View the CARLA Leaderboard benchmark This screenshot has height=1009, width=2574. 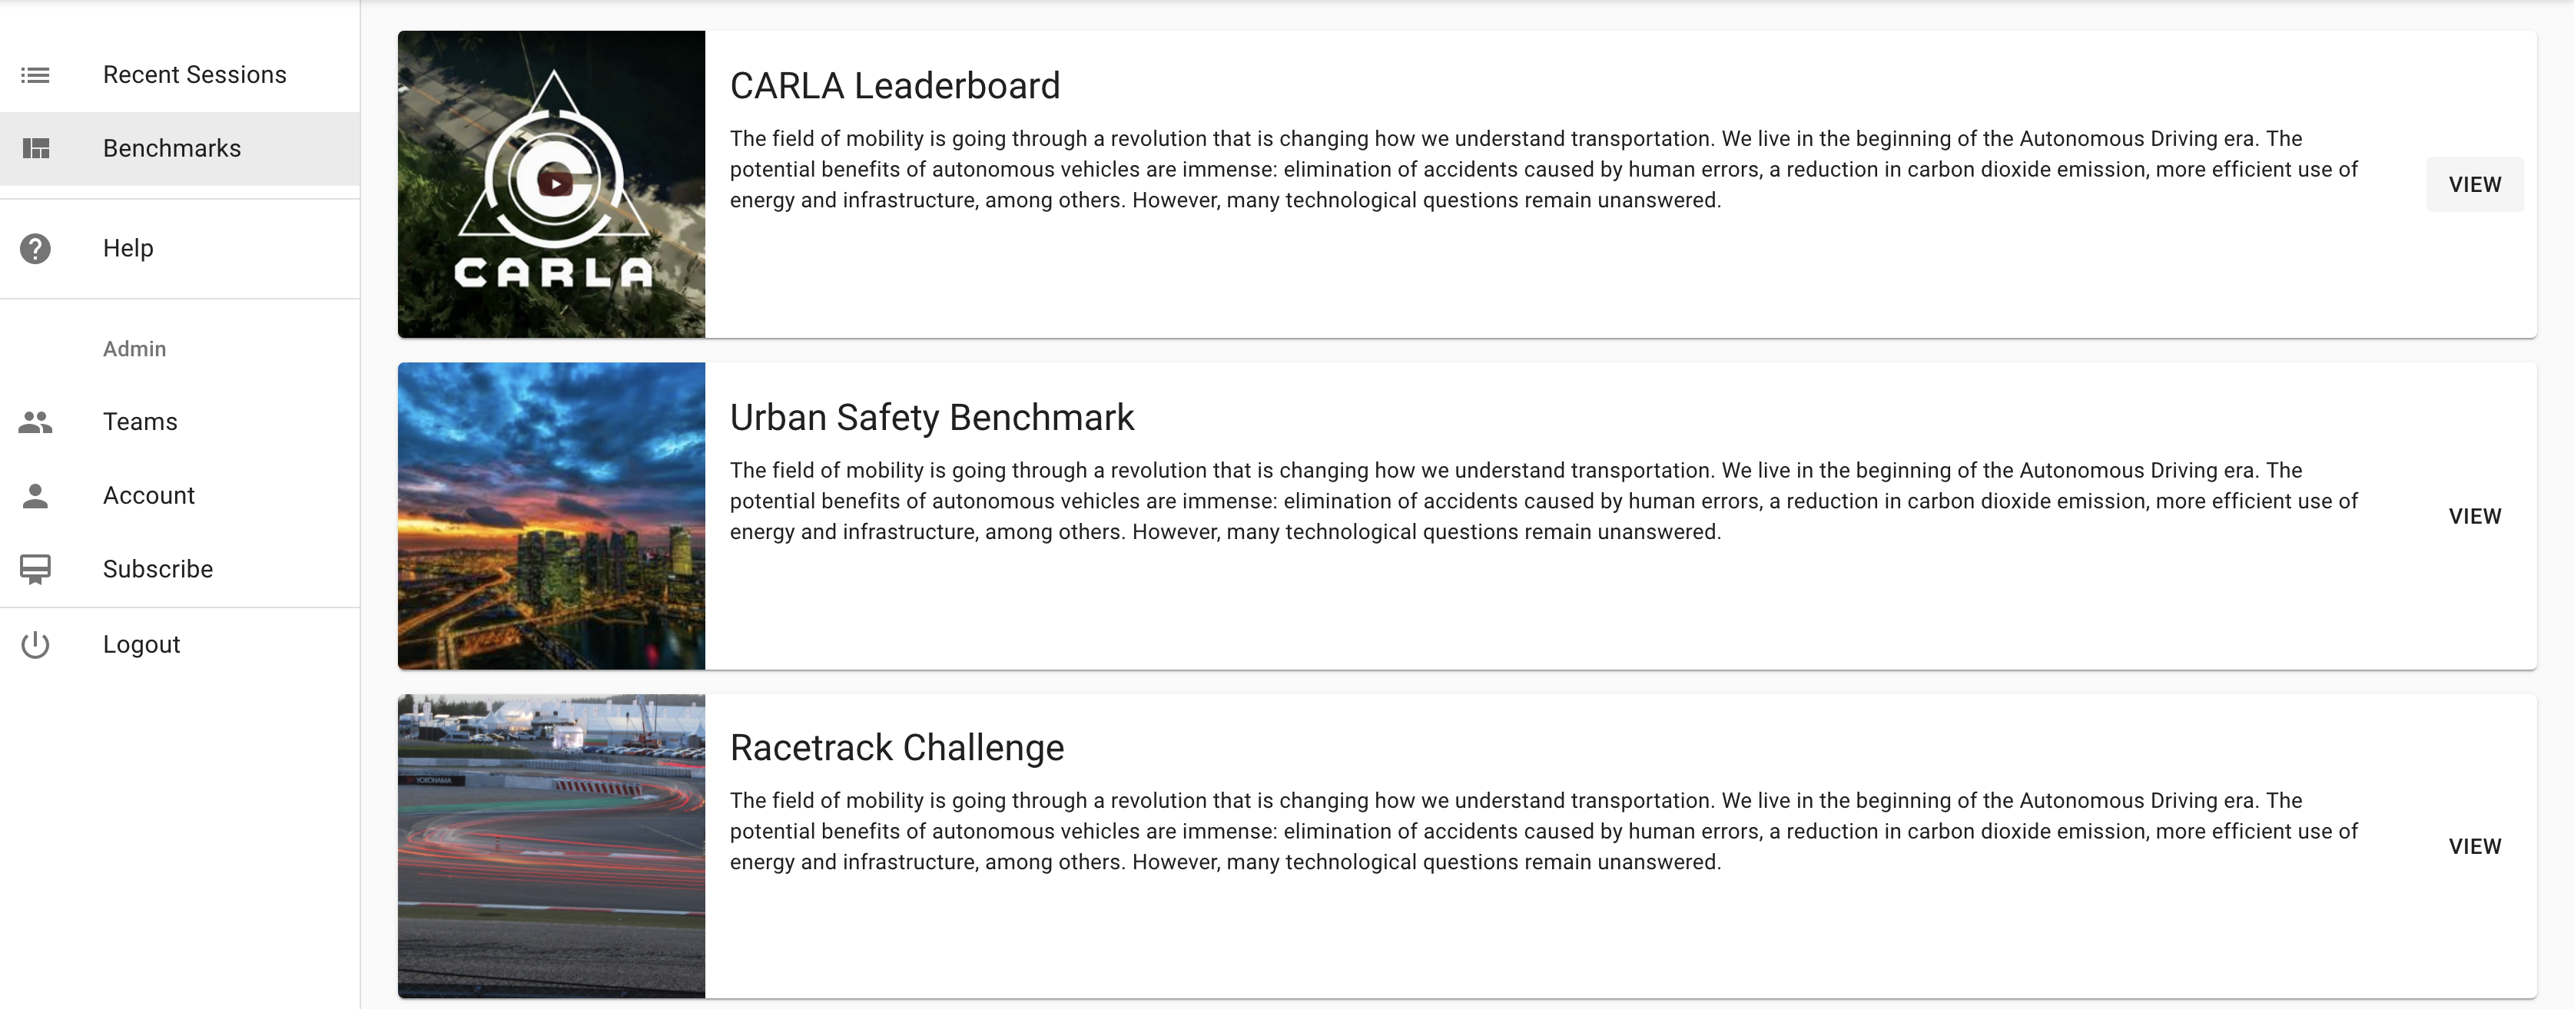tap(2474, 185)
